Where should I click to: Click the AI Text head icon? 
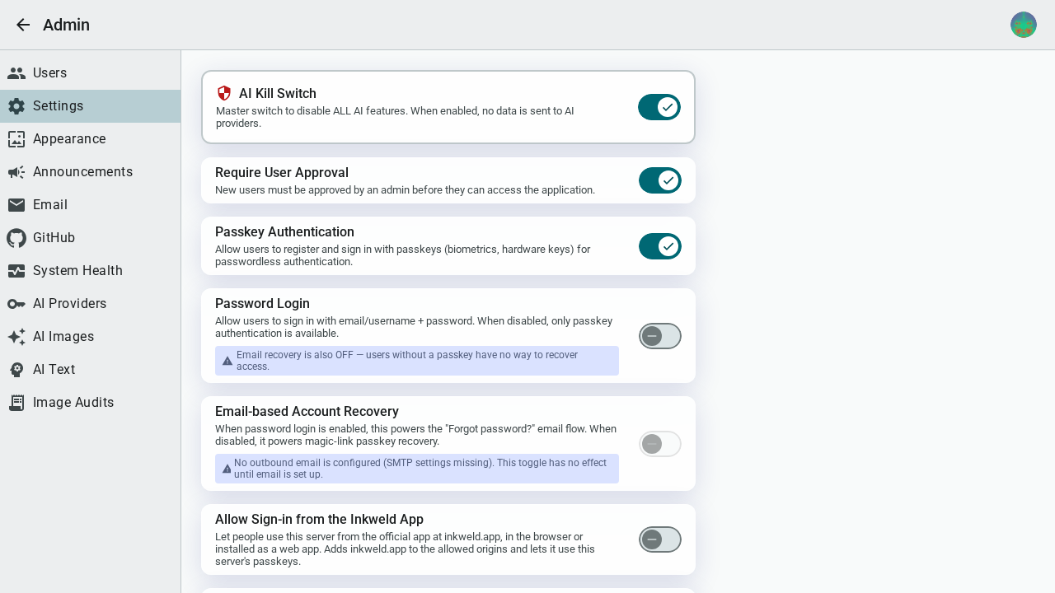(16, 370)
